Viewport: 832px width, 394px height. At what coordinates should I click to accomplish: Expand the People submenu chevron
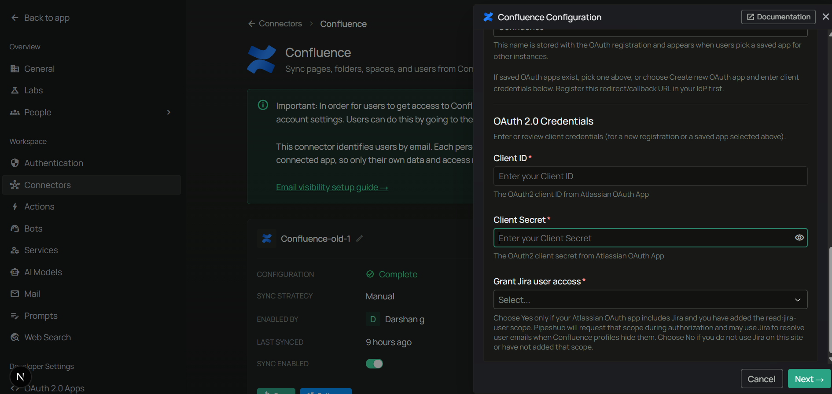tap(169, 112)
